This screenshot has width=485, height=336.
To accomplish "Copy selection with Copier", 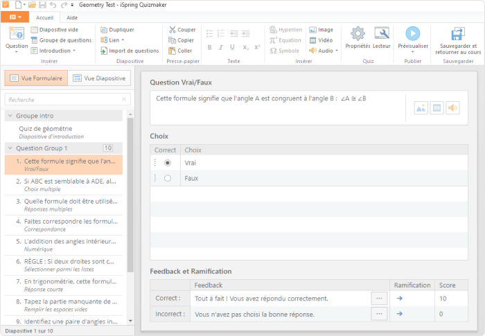I will (x=182, y=40).
